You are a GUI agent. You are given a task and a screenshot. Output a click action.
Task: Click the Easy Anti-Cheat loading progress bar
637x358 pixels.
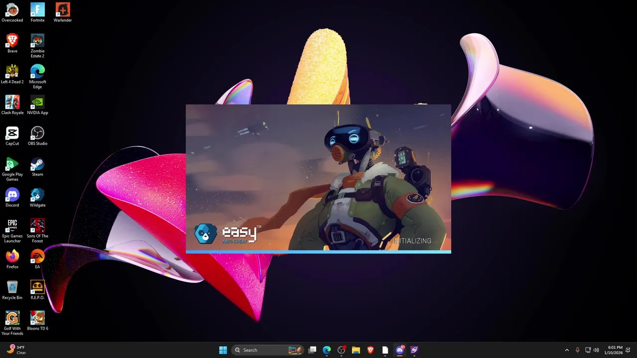click(318, 252)
